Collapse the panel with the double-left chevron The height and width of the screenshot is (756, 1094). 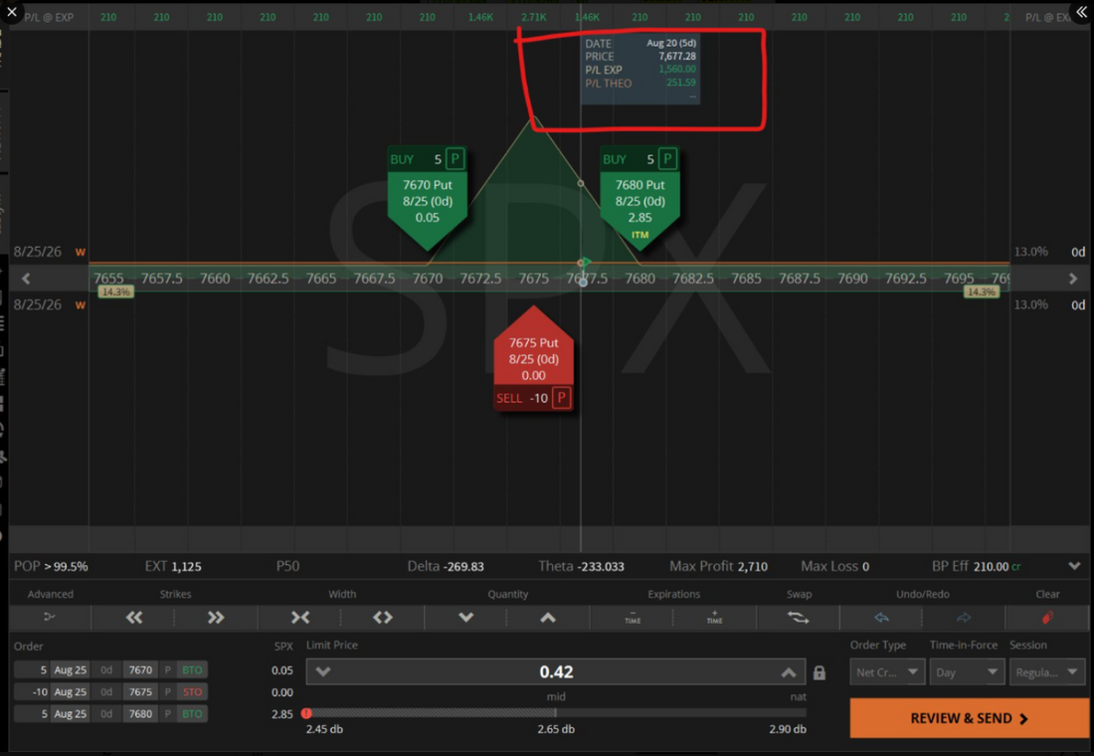[1081, 12]
